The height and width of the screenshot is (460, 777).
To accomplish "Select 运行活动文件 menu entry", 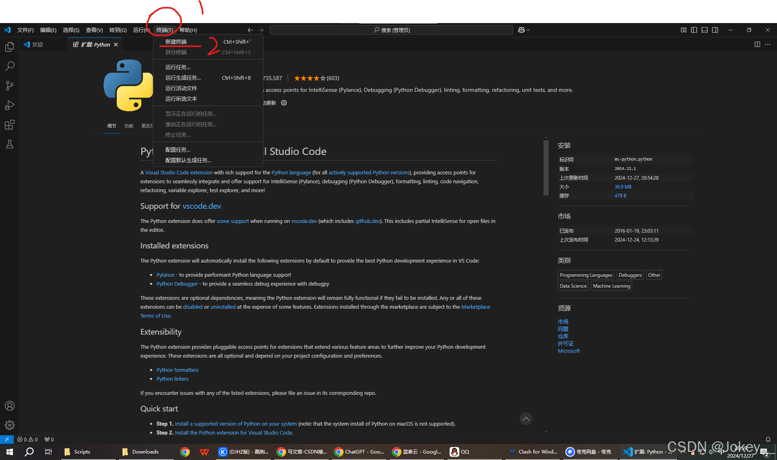I will (x=208, y=88).
